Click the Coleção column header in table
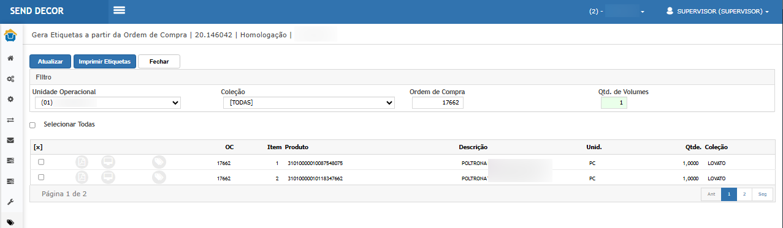This screenshot has width=783, height=228. pos(717,147)
